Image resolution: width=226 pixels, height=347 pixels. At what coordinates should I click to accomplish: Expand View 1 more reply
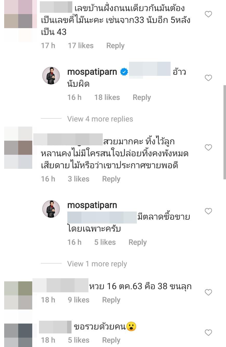point(97,264)
